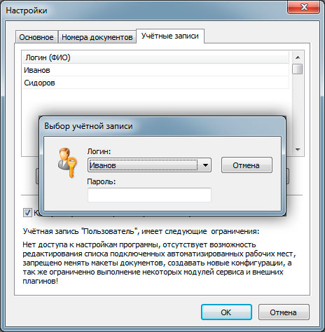Screen dimensions: 325x332
Task: Open the Логин dropdown arrow
Action: 205,165
